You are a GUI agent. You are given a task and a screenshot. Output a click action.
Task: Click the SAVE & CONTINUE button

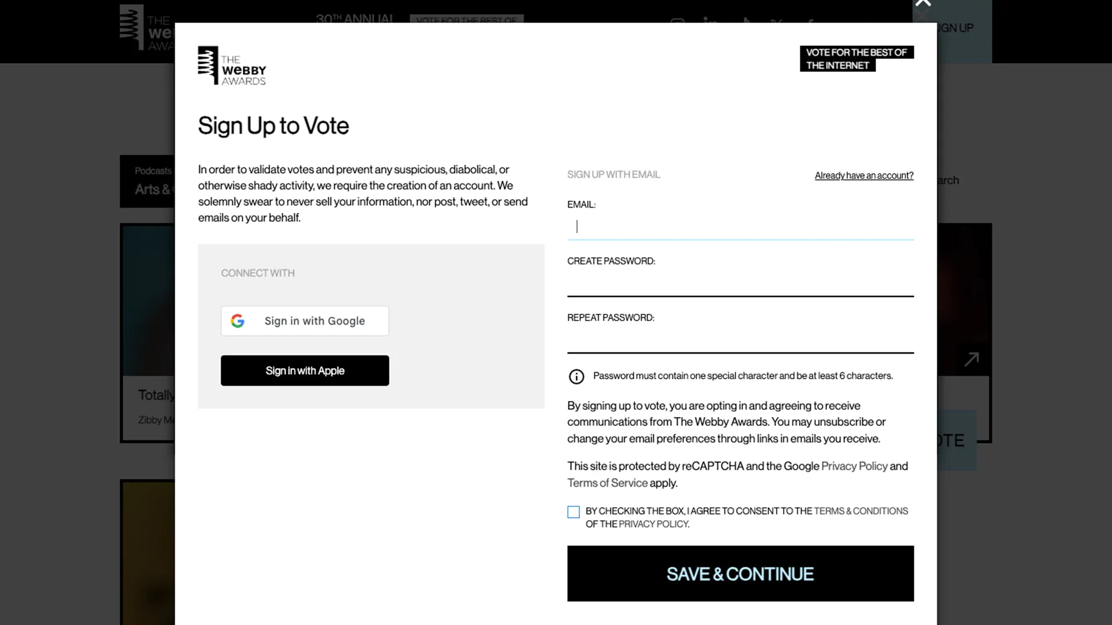pos(740,573)
